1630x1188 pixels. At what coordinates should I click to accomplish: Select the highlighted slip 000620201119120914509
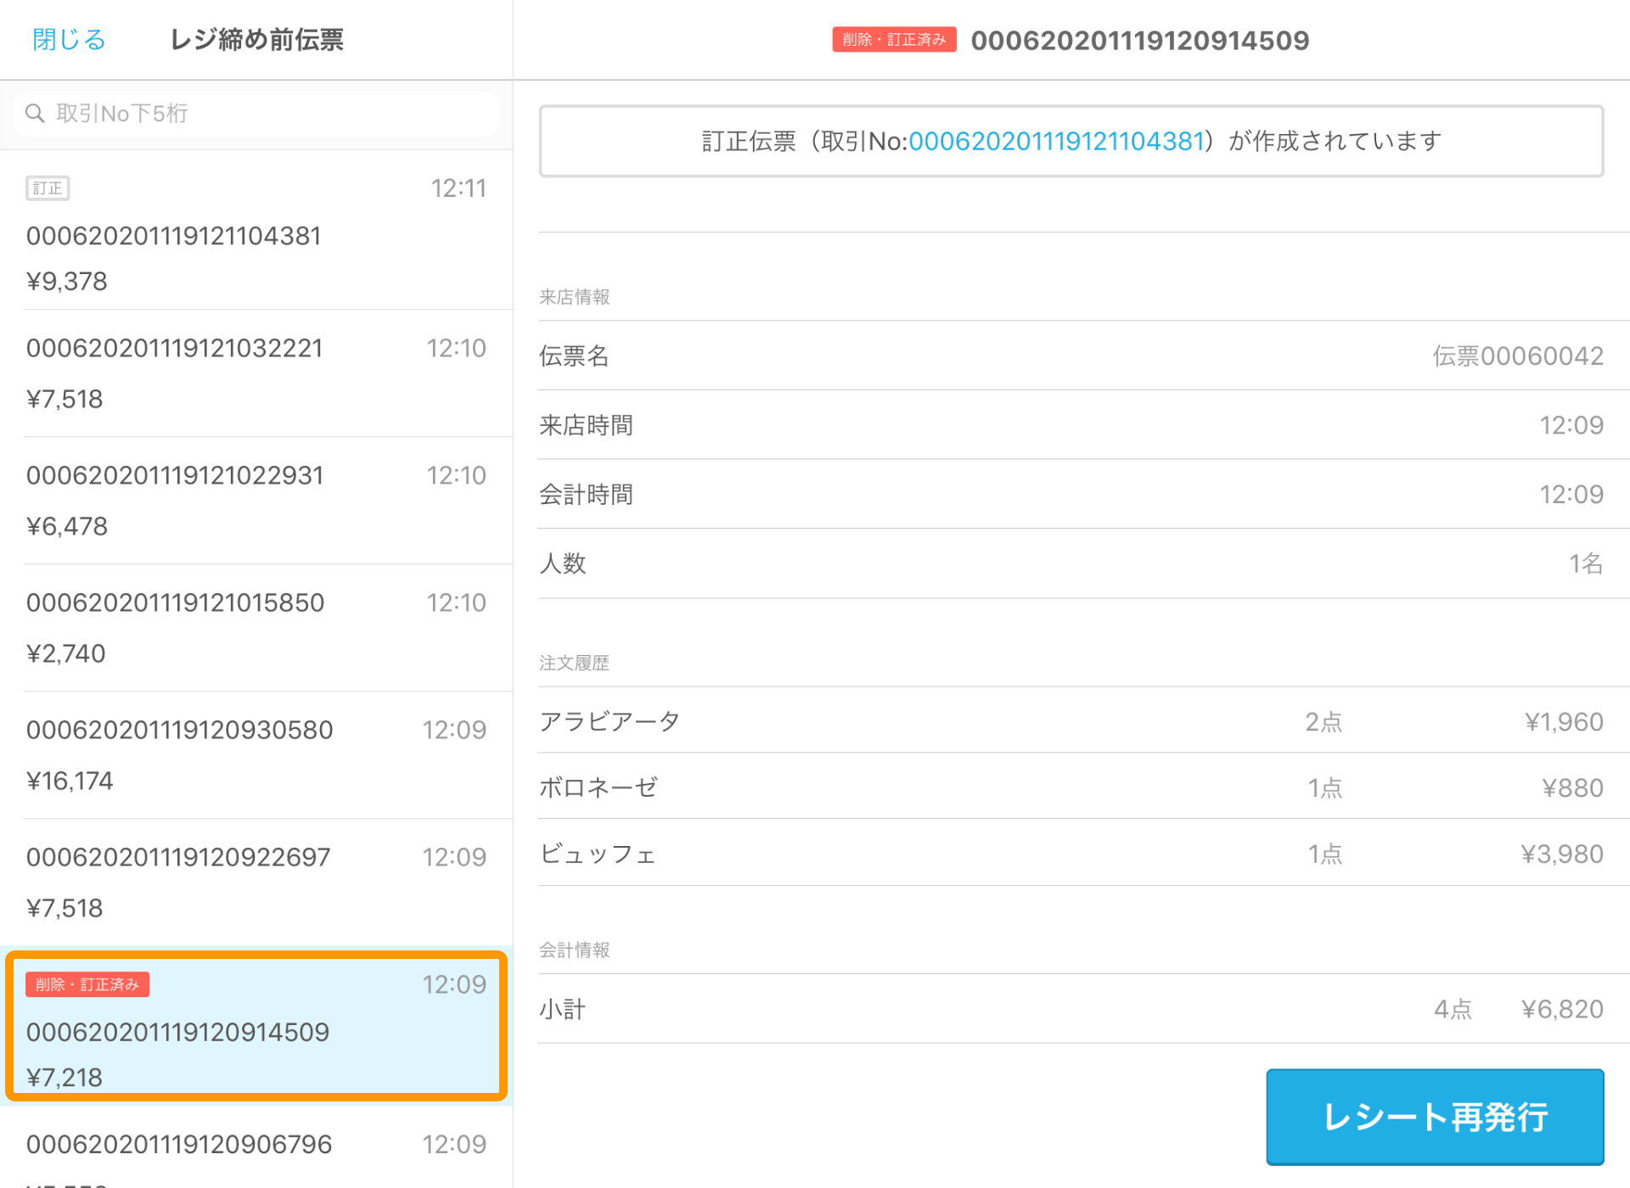[x=255, y=1032]
